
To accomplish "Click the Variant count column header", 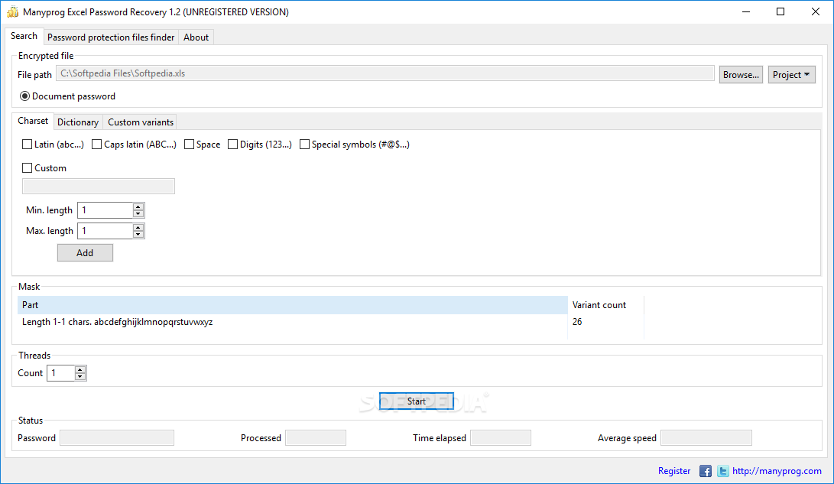I will click(606, 305).
